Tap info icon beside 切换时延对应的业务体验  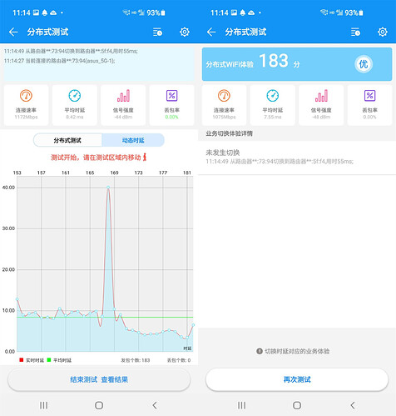pos(260,351)
